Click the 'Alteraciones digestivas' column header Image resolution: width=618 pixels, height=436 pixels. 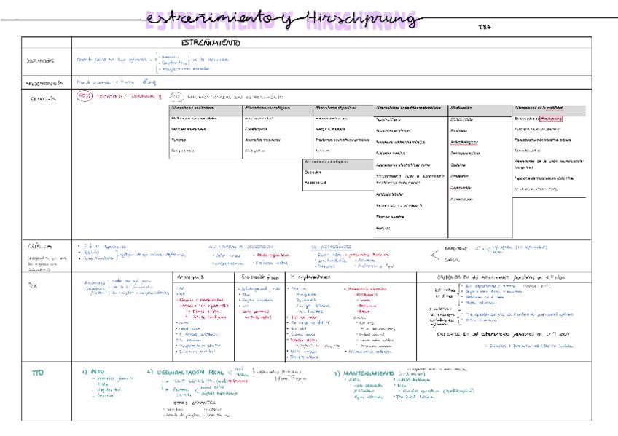[x=336, y=108]
